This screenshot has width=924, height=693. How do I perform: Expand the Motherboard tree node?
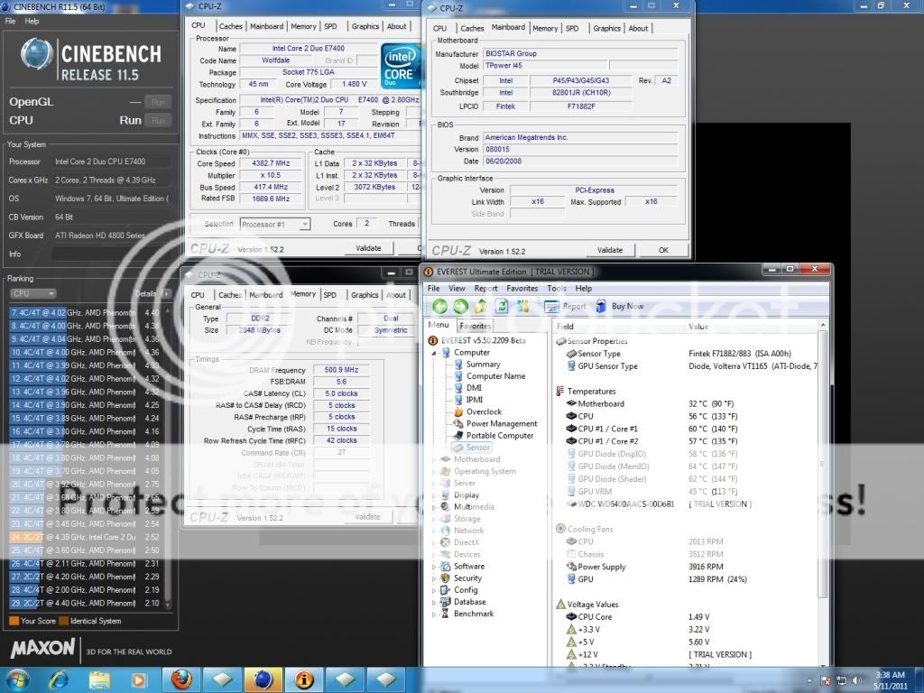tap(434, 459)
